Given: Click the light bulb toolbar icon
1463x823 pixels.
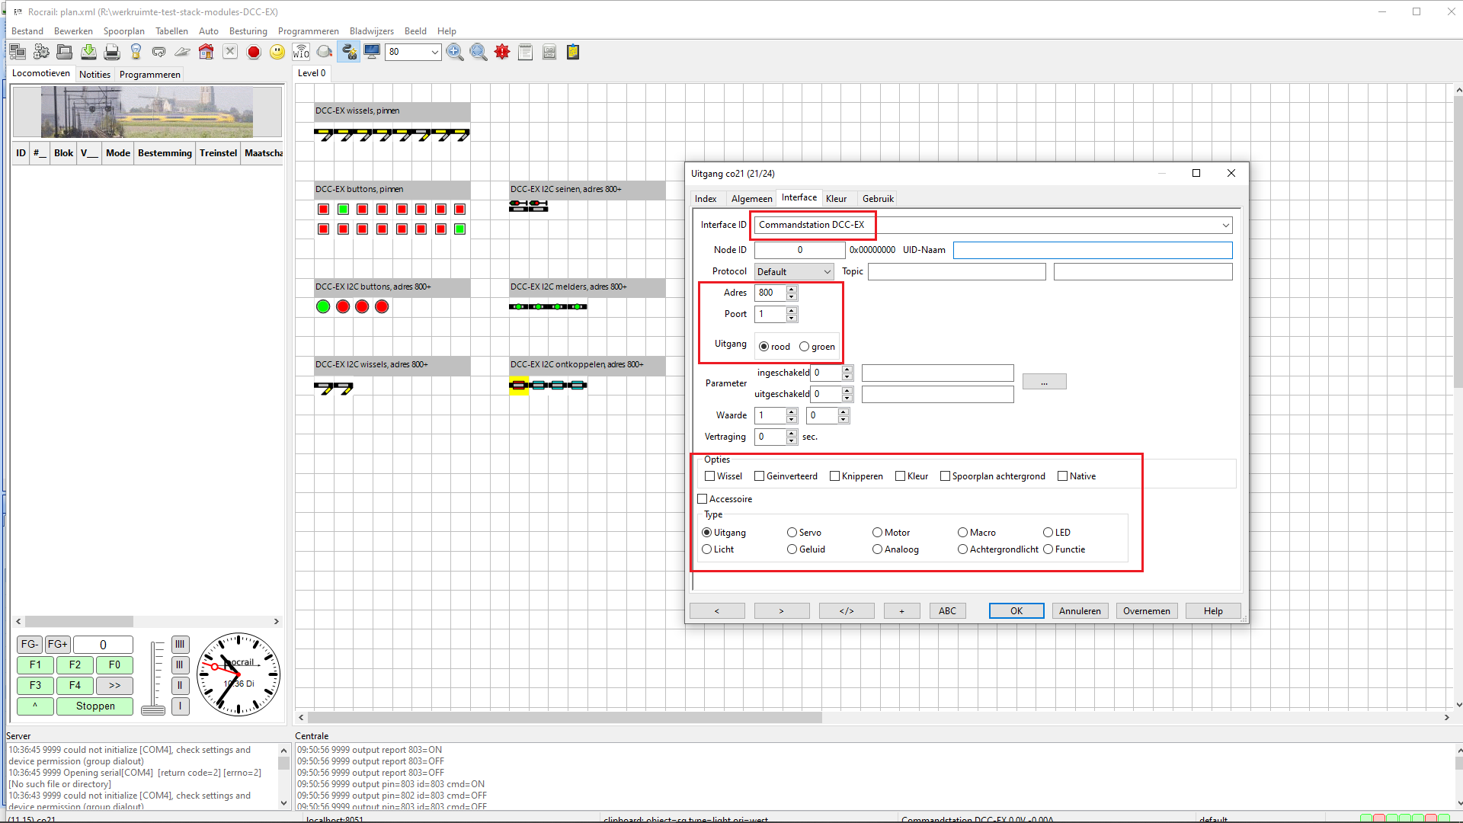Looking at the screenshot, I should (x=136, y=52).
